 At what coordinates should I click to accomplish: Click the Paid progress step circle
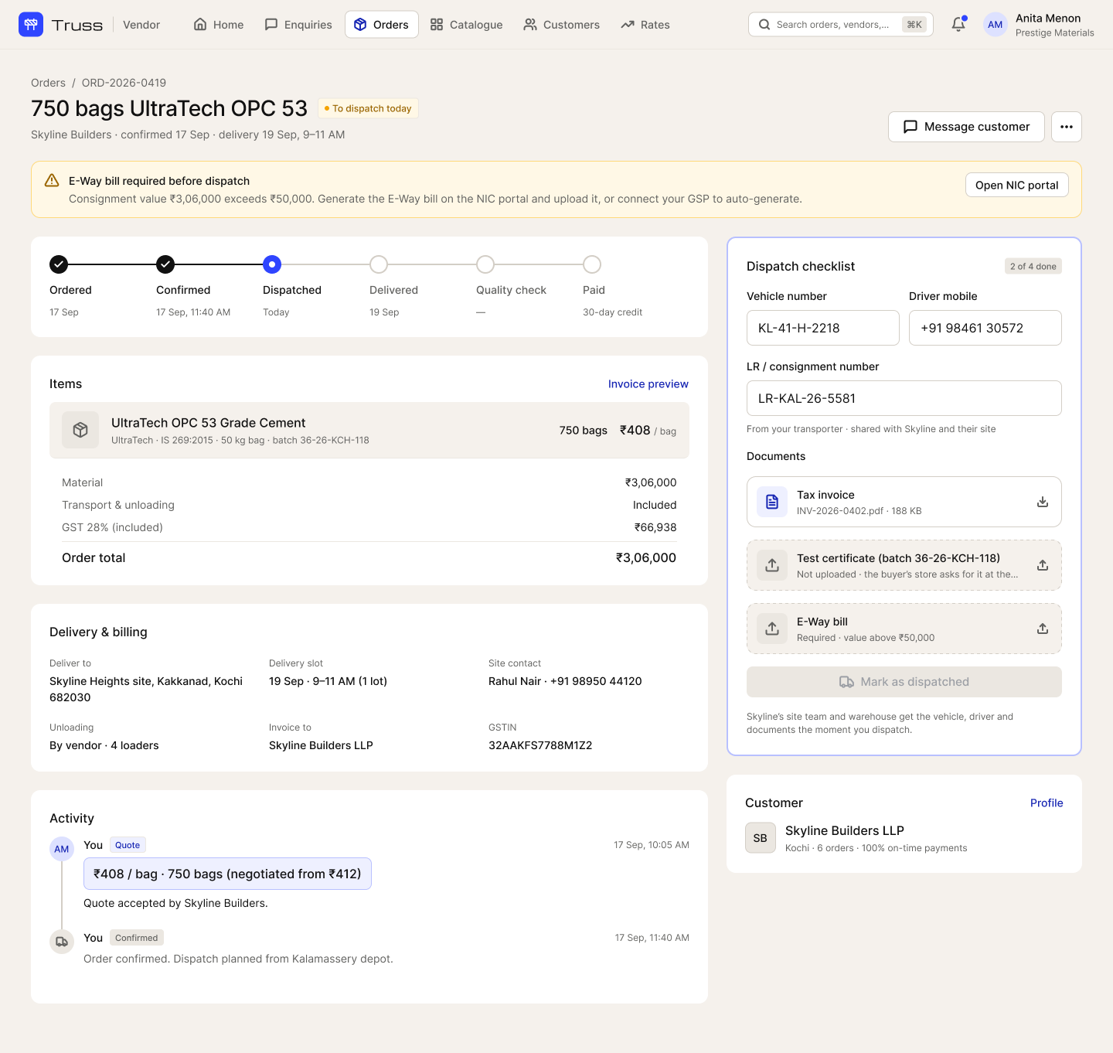[x=592, y=264]
